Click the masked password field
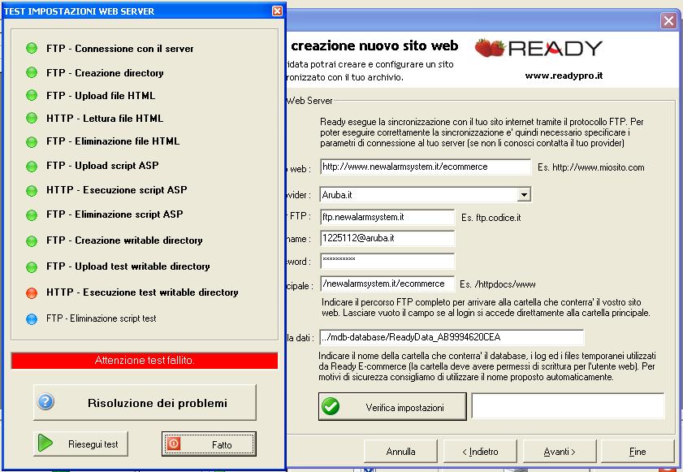The image size is (683, 472). (x=387, y=261)
